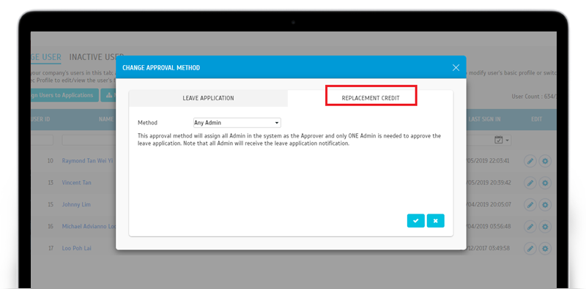The width and height of the screenshot is (586, 289).
Task: Confirm with the checkmark button
Action: pyautogui.click(x=415, y=221)
